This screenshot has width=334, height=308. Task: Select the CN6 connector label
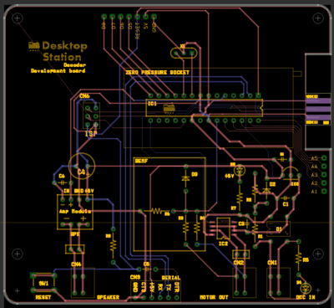coord(84,96)
